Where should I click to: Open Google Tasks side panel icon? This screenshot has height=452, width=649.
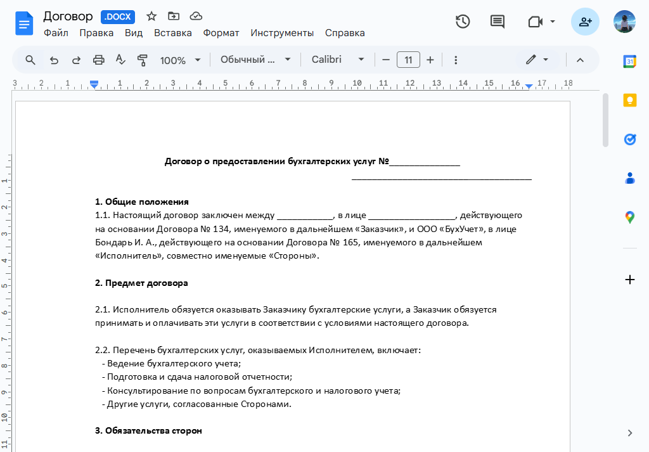(x=629, y=139)
